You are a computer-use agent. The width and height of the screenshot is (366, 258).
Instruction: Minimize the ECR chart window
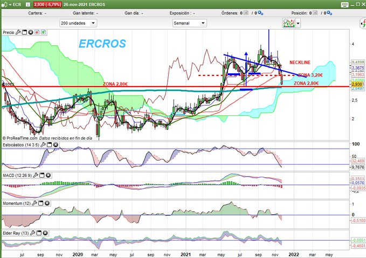coord(353,5)
